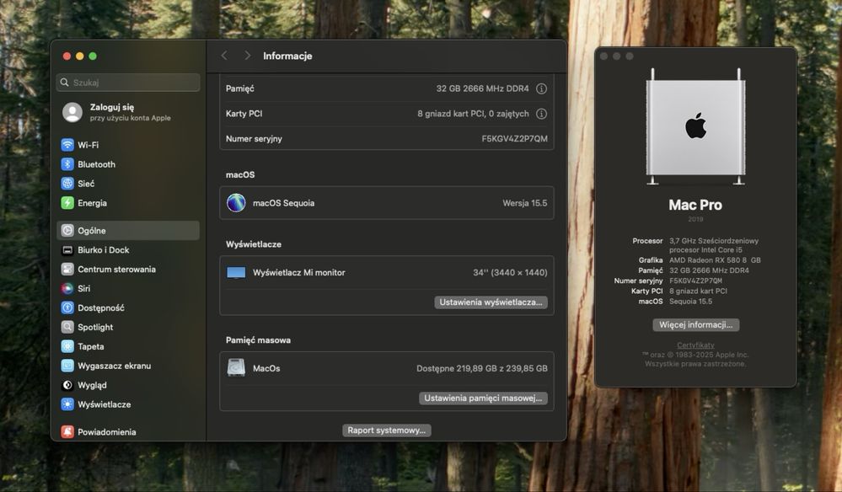Open the Energia icon in sidebar
Image resolution: width=842 pixels, height=492 pixels.
coord(67,203)
